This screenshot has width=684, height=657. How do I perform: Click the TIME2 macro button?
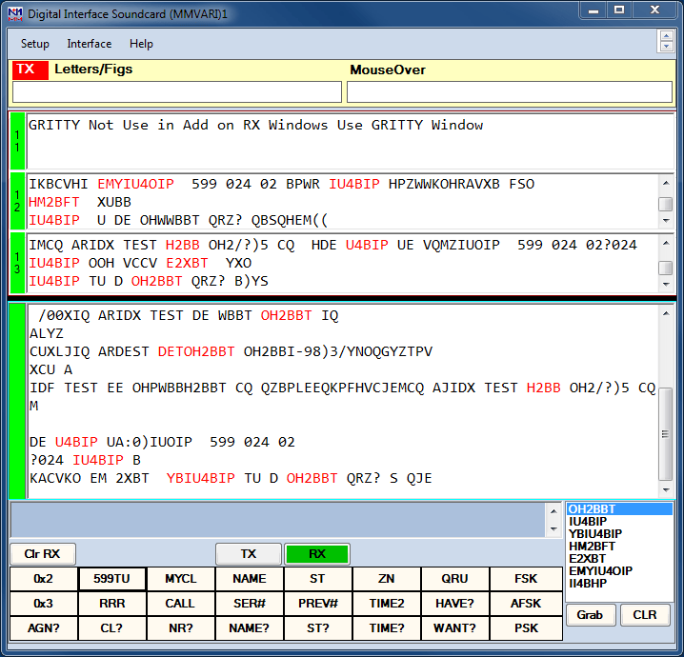point(386,604)
